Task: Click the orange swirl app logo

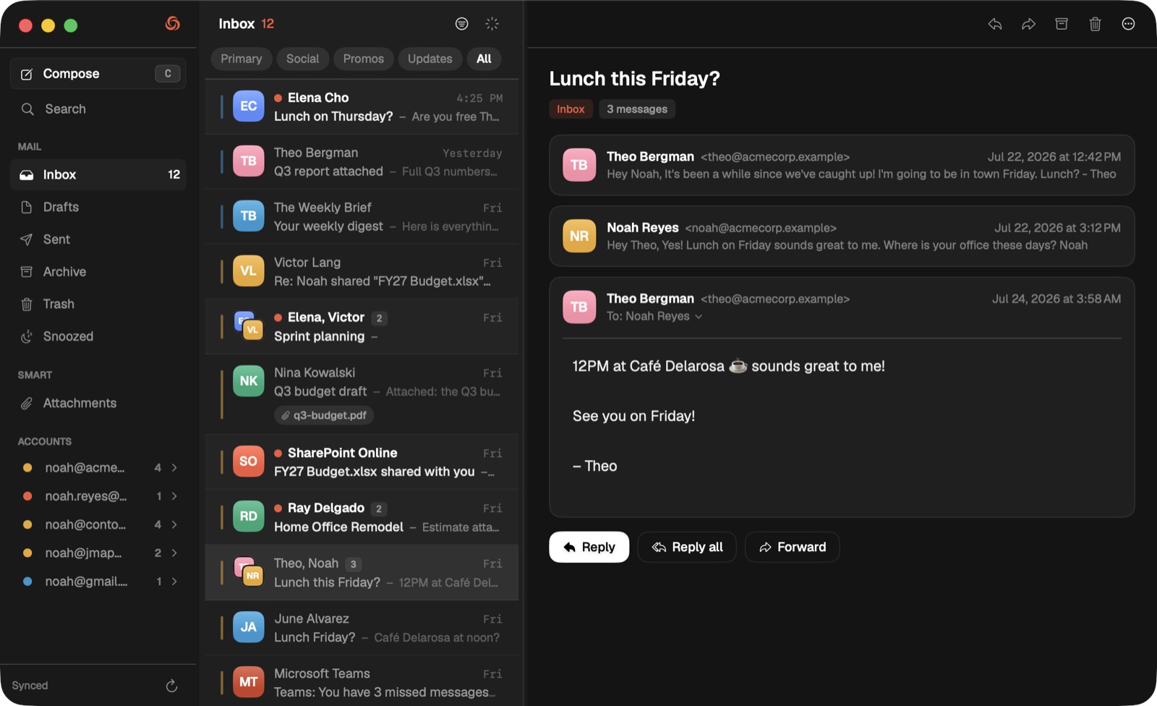Action: (x=172, y=24)
